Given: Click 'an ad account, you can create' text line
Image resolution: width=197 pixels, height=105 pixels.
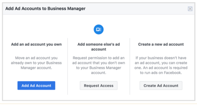Looking at the screenshot, I should pos(161,63).
